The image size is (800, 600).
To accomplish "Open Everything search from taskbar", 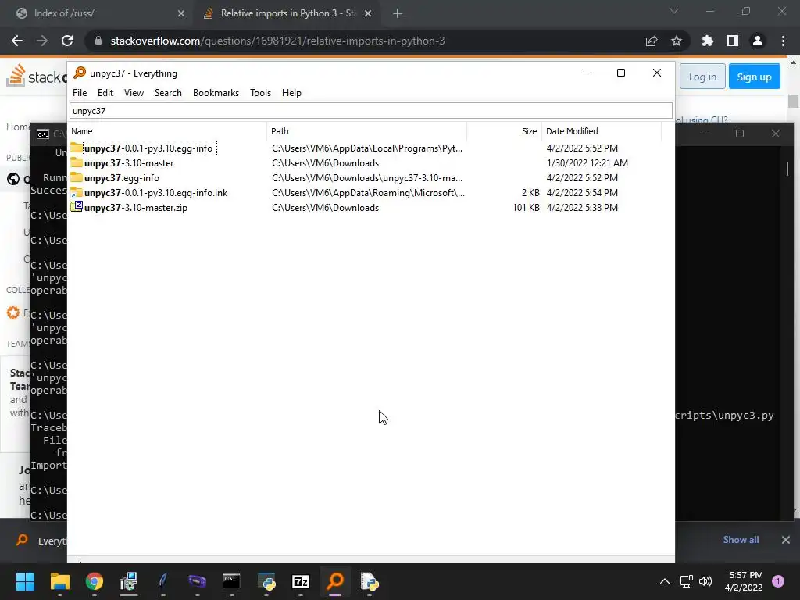I will click(x=335, y=581).
